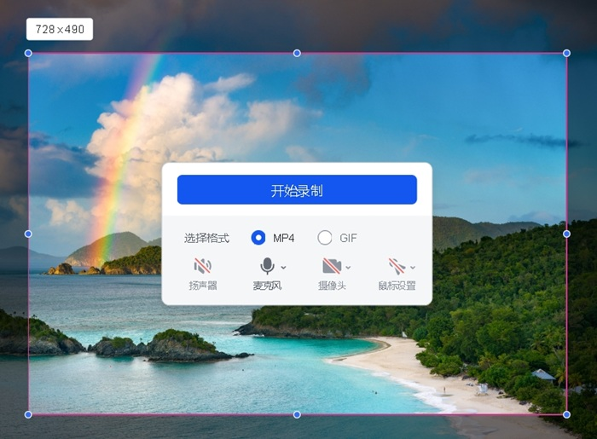This screenshot has width=597, height=439.
Task: Click the top-right corner resize handle
Action: [x=566, y=53]
